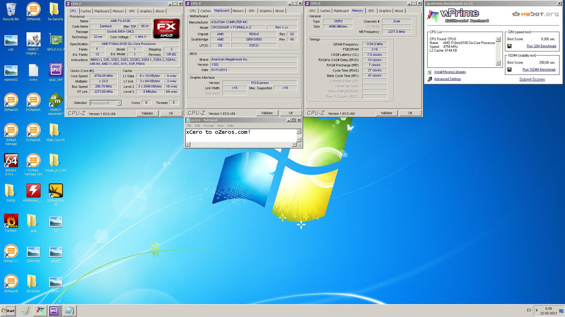Launch PCMark04 desktop shortcut

[33, 102]
